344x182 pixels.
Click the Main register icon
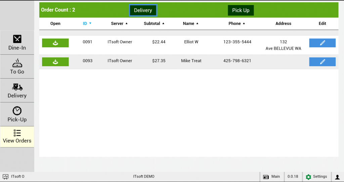tap(266, 177)
